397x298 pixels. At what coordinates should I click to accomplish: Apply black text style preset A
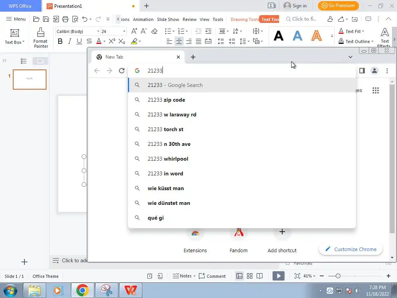click(278, 36)
